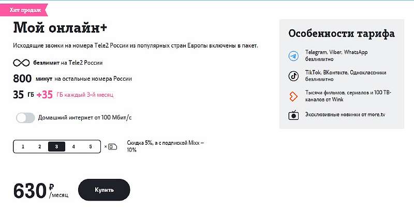Click the Wink play icon
The height and width of the screenshot is (213, 414).
tap(293, 96)
